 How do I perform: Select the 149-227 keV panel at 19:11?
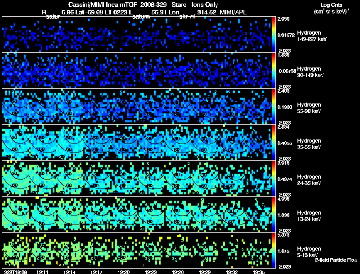coord(42,35)
